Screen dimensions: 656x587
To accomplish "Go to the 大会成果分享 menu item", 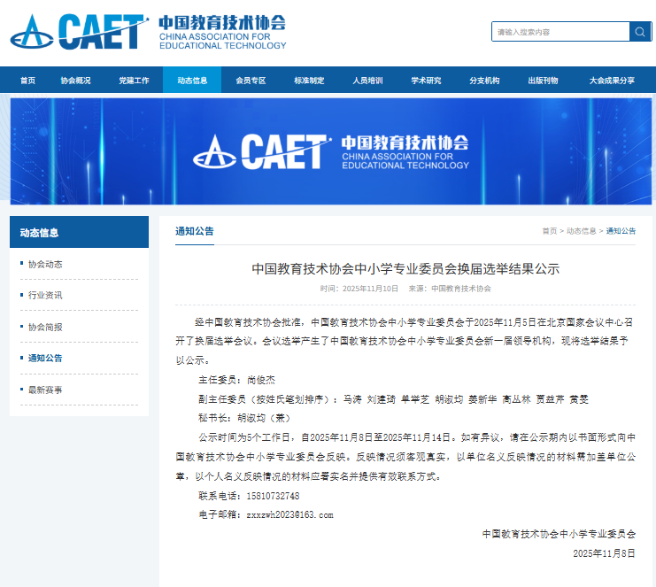I will pos(612,81).
